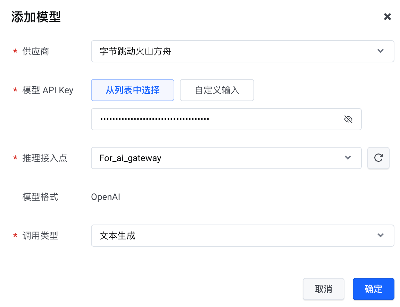400x307 pixels.
Task: Switch to 自定义输入 mode
Action: [217, 90]
